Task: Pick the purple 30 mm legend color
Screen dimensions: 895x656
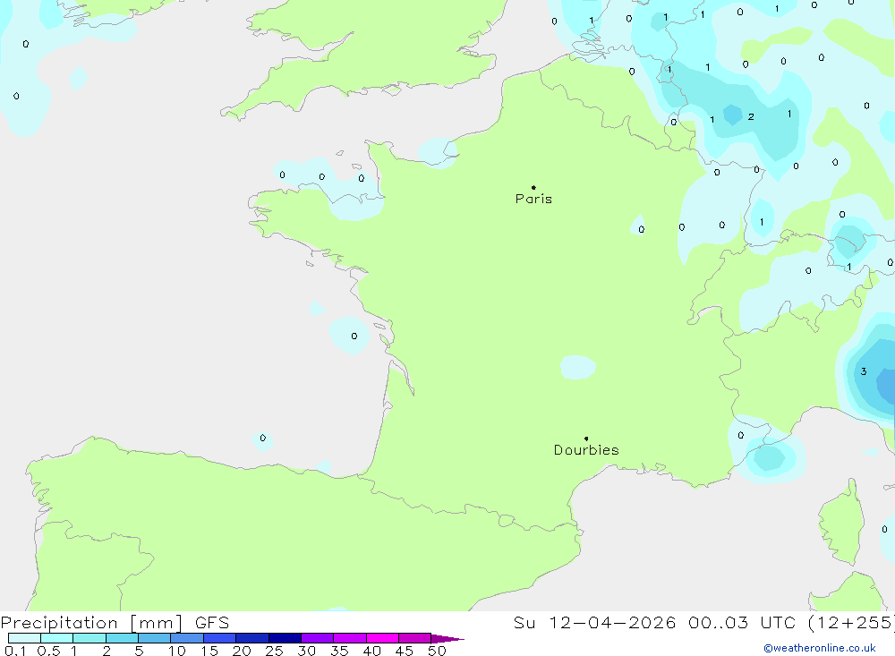Action: 317,638
